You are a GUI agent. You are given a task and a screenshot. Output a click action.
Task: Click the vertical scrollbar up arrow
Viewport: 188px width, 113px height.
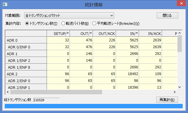click(x=180, y=33)
